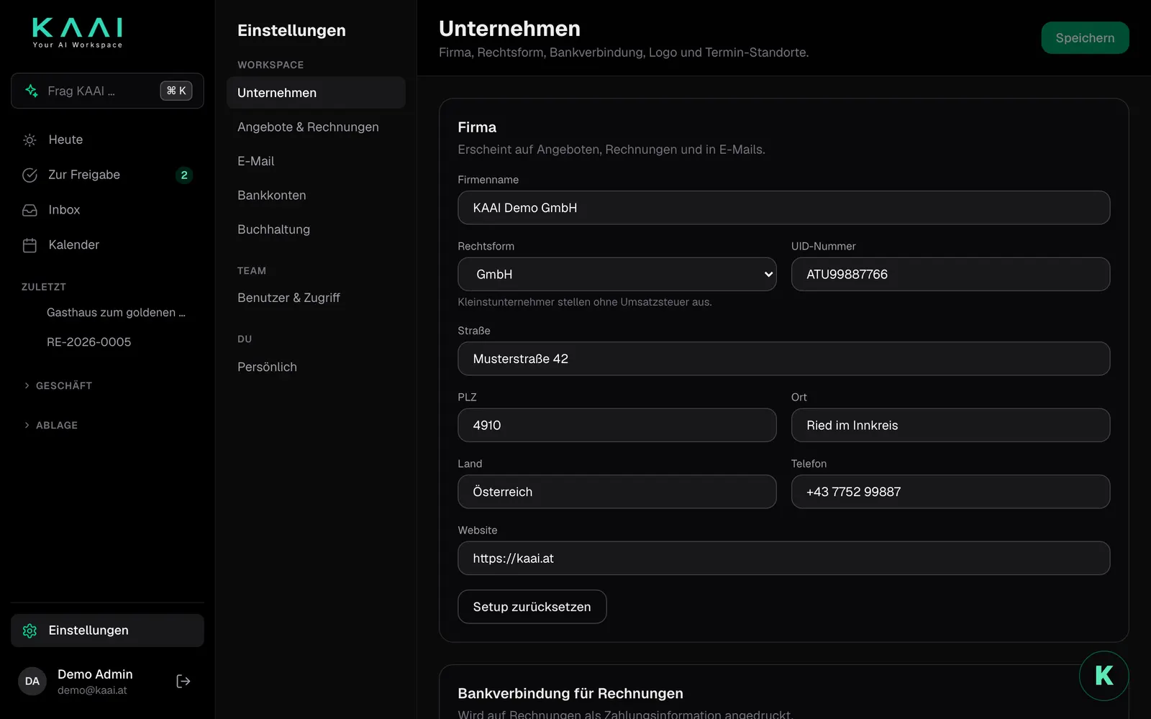The width and height of the screenshot is (1151, 719).
Task: Open Persönlich settings
Action: [x=316, y=367]
